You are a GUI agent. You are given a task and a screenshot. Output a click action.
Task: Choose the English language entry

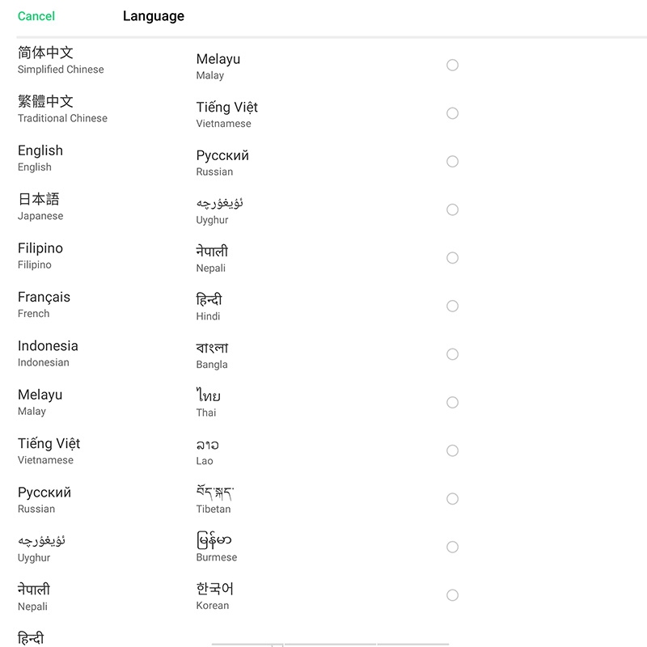[x=40, y=158]
